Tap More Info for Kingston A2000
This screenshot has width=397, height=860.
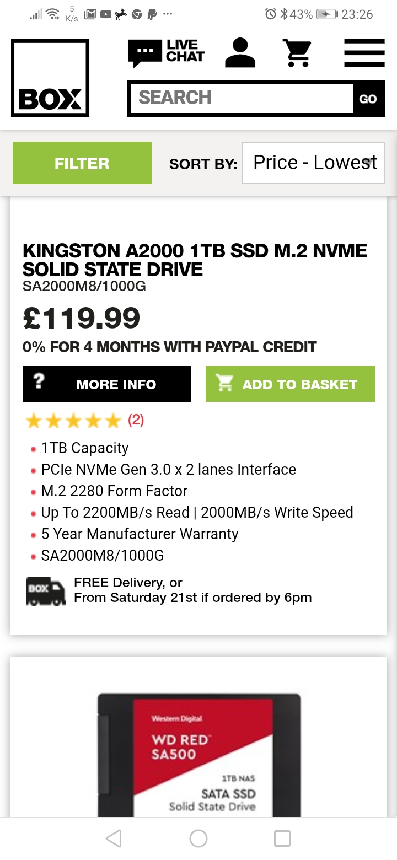pos(107,384)
